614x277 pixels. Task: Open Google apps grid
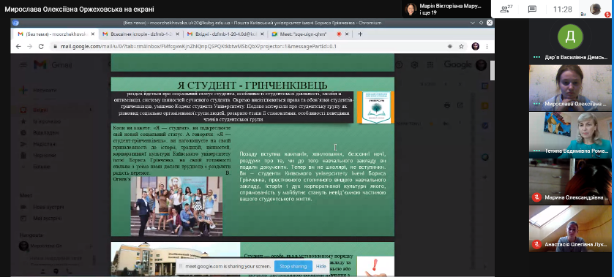pyautogui.click(x=430, y=65)
